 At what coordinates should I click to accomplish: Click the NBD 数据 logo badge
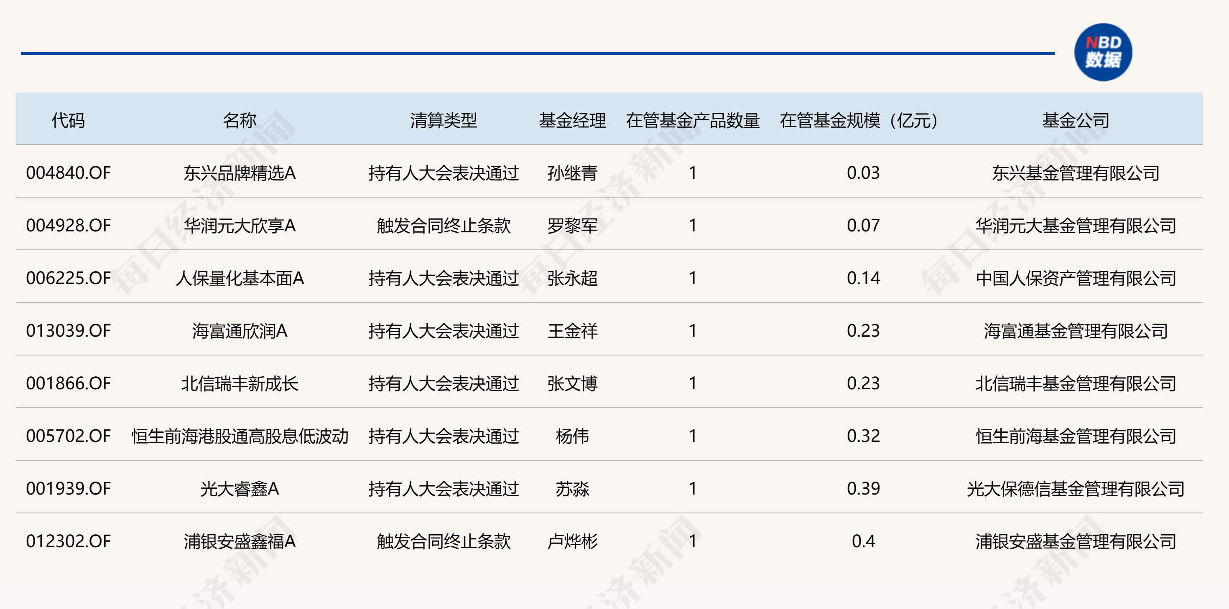1103,52
